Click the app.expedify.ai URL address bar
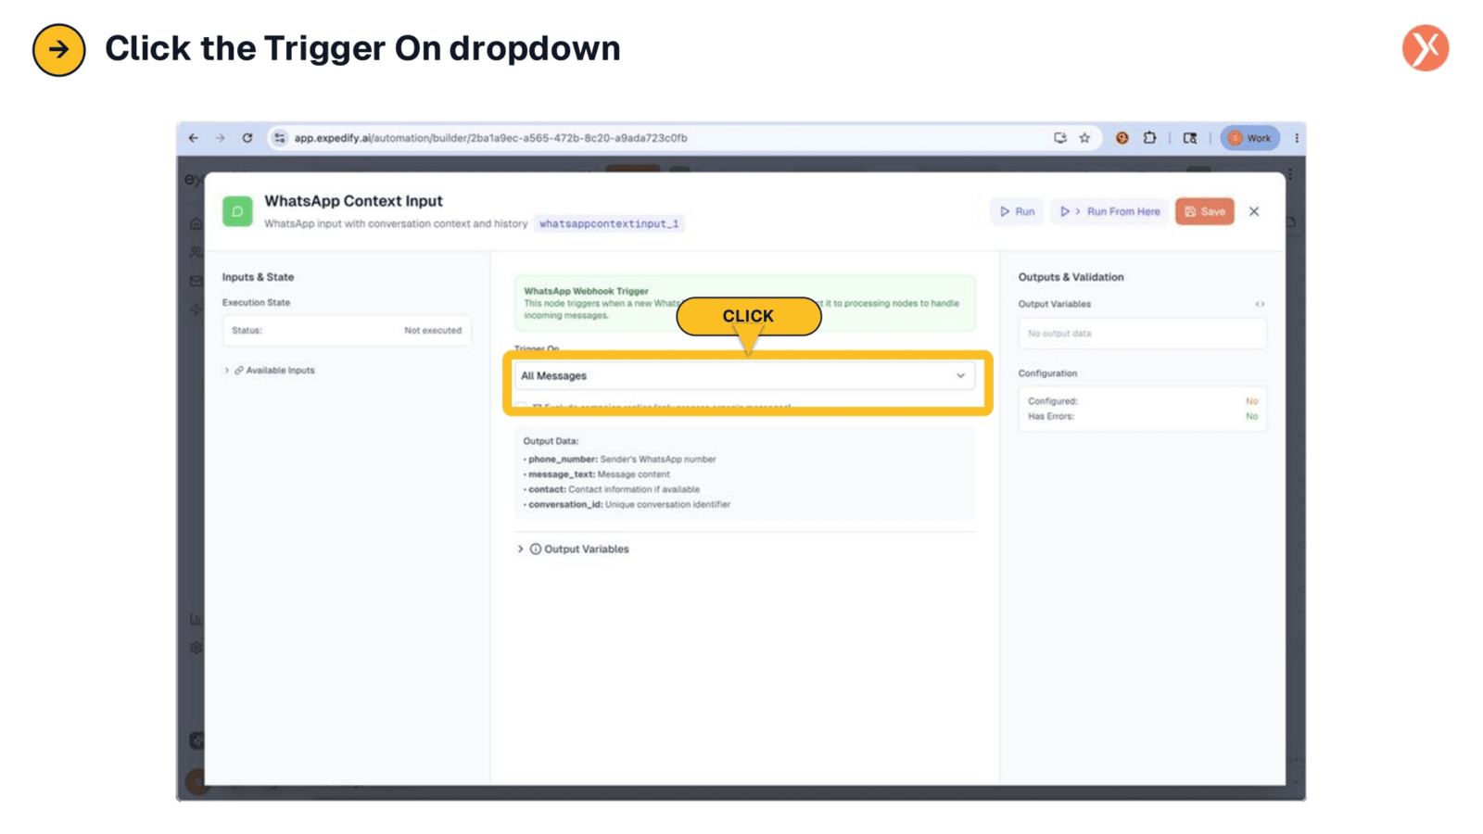Image resolution: width=1483 pixels, height=834 pixels. pos(490,138)
